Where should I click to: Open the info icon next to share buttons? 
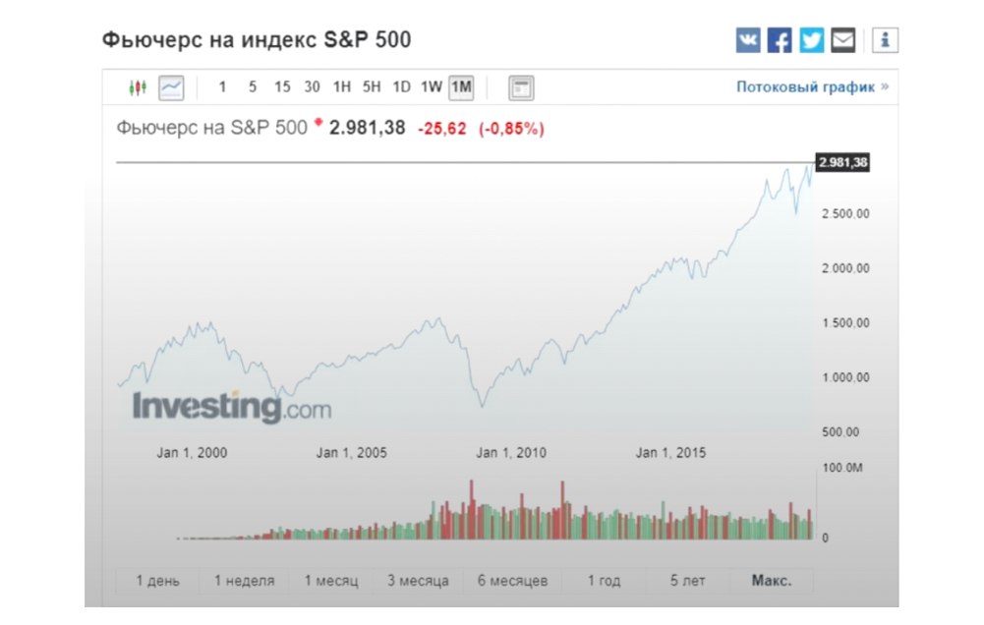886,38
